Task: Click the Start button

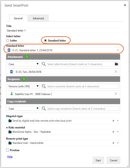Action: [x=98, y=160]
